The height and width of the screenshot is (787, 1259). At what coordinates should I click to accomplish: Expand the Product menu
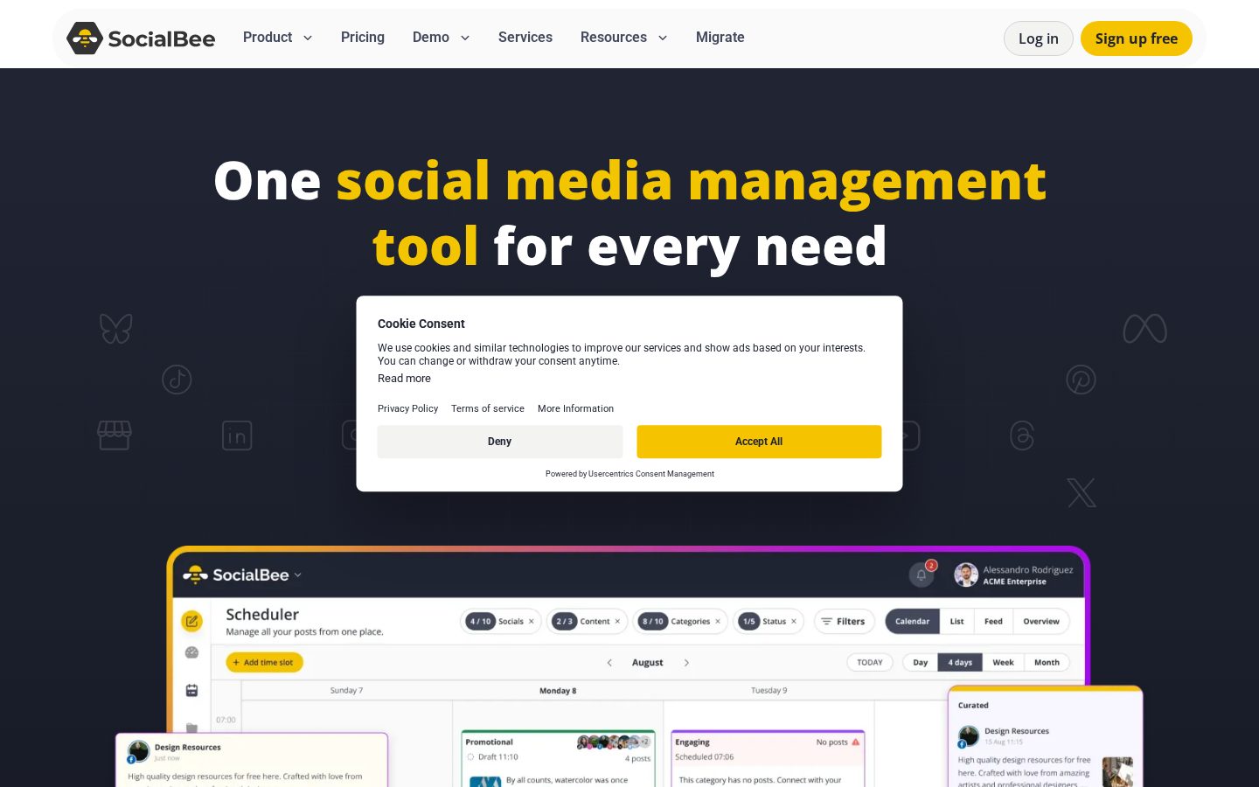278,38
